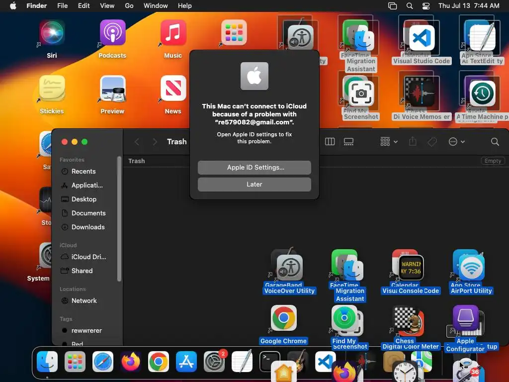The image size is (509, 382).
Task: Open the Window menu
Action: click(x=156, y=5)
